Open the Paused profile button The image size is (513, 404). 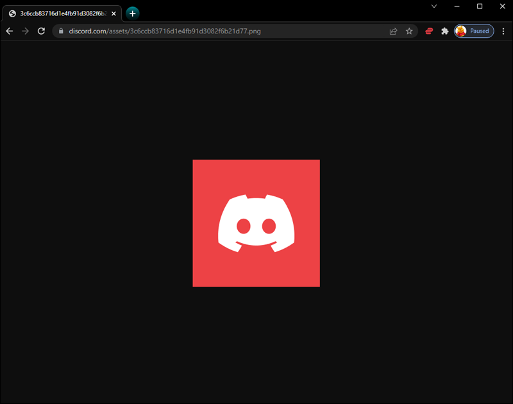coord(474,31)
